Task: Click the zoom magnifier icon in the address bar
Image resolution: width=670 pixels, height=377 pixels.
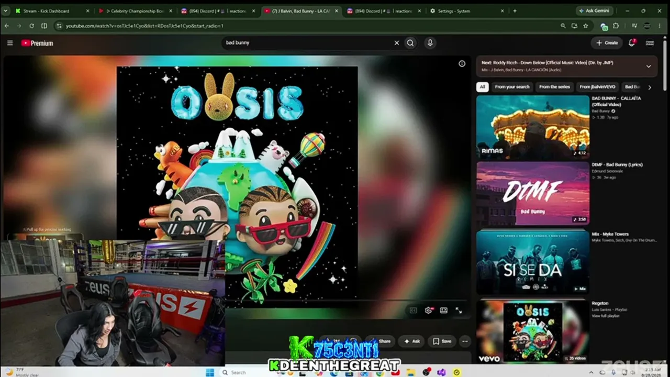Action: tap(563, 26)
